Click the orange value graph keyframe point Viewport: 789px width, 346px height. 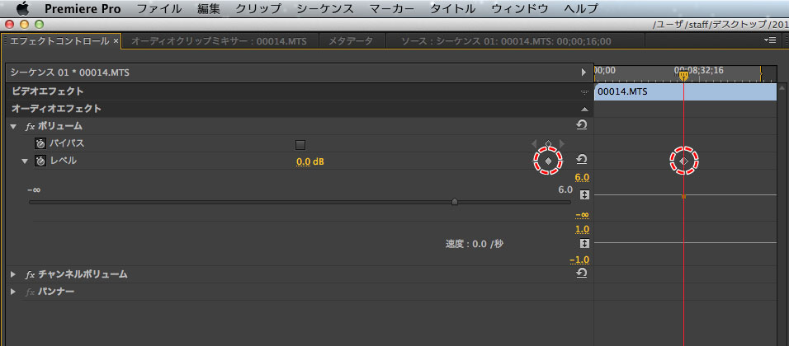click(683, 197)
